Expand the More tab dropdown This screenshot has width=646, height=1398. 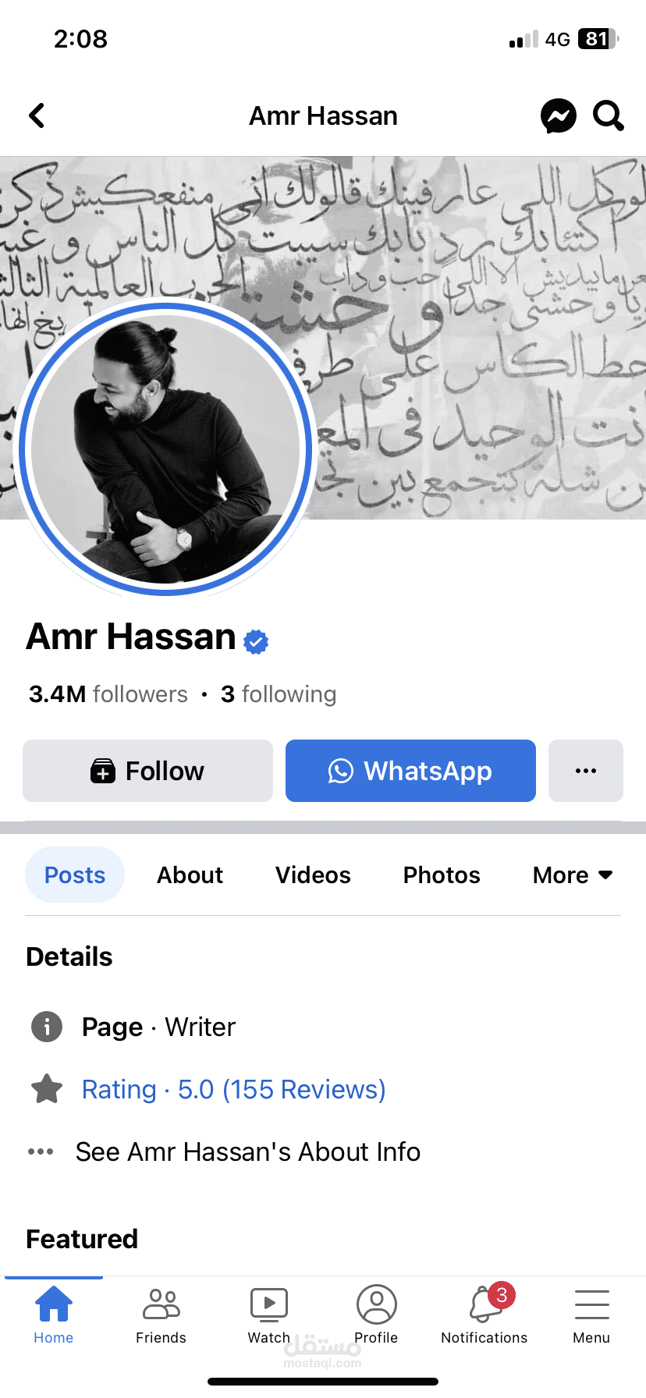point(573,875)
